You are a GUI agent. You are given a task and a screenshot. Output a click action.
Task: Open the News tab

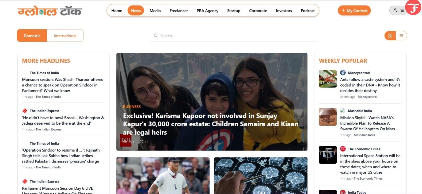click(x=136, y=11)
